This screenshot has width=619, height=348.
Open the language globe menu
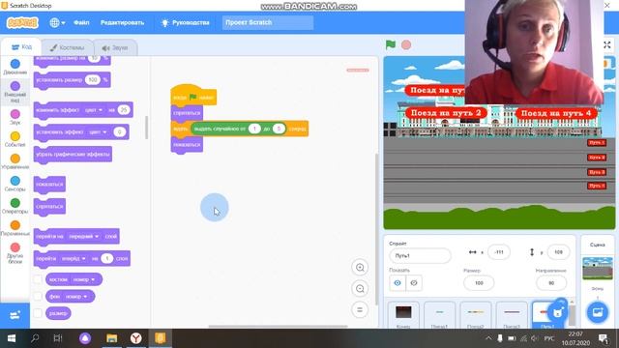pyautogui.click(x=57, y=22)
